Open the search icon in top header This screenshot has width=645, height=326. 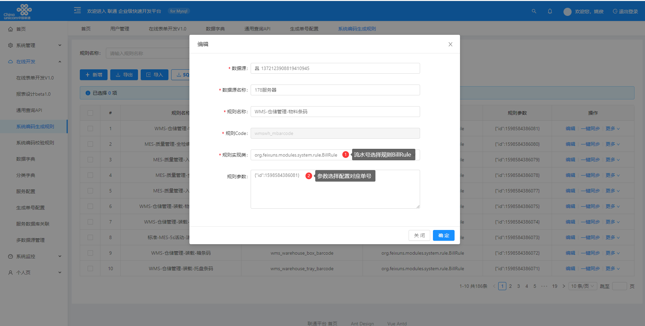pyautogui.click(x=534, y=11)
